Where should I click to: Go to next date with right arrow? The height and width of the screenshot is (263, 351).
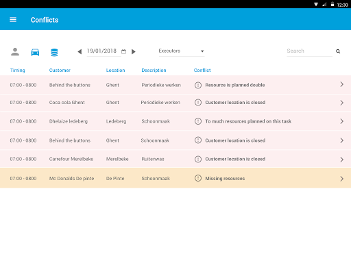pyautogui.click(x=134, y=51)
